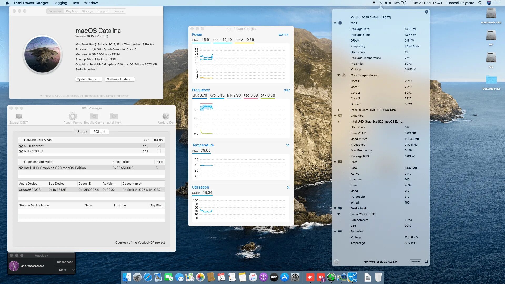Click the System Report button
The height and width of the screenshot is (284, 505).
[x=89, y=79]
